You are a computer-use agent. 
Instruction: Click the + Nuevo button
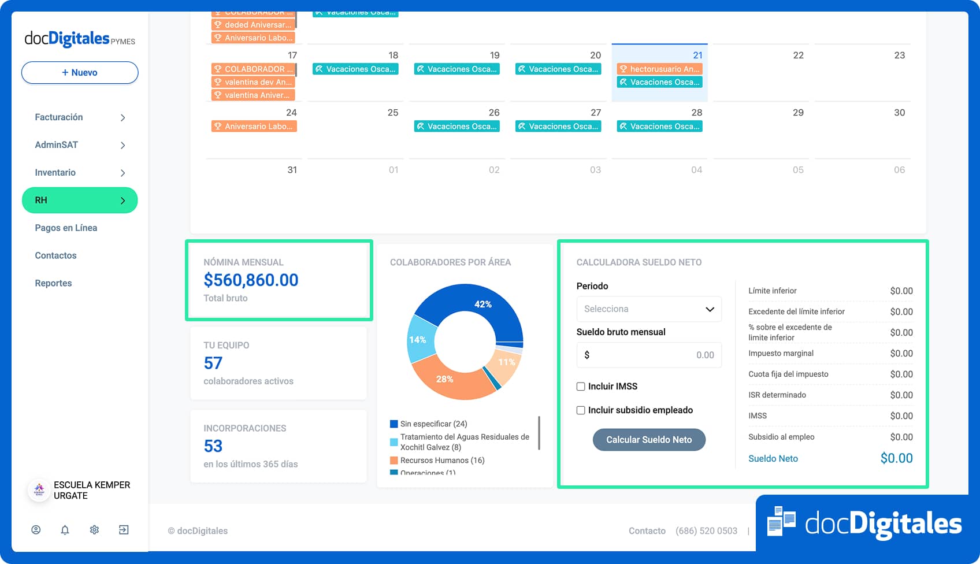point(80,72)
